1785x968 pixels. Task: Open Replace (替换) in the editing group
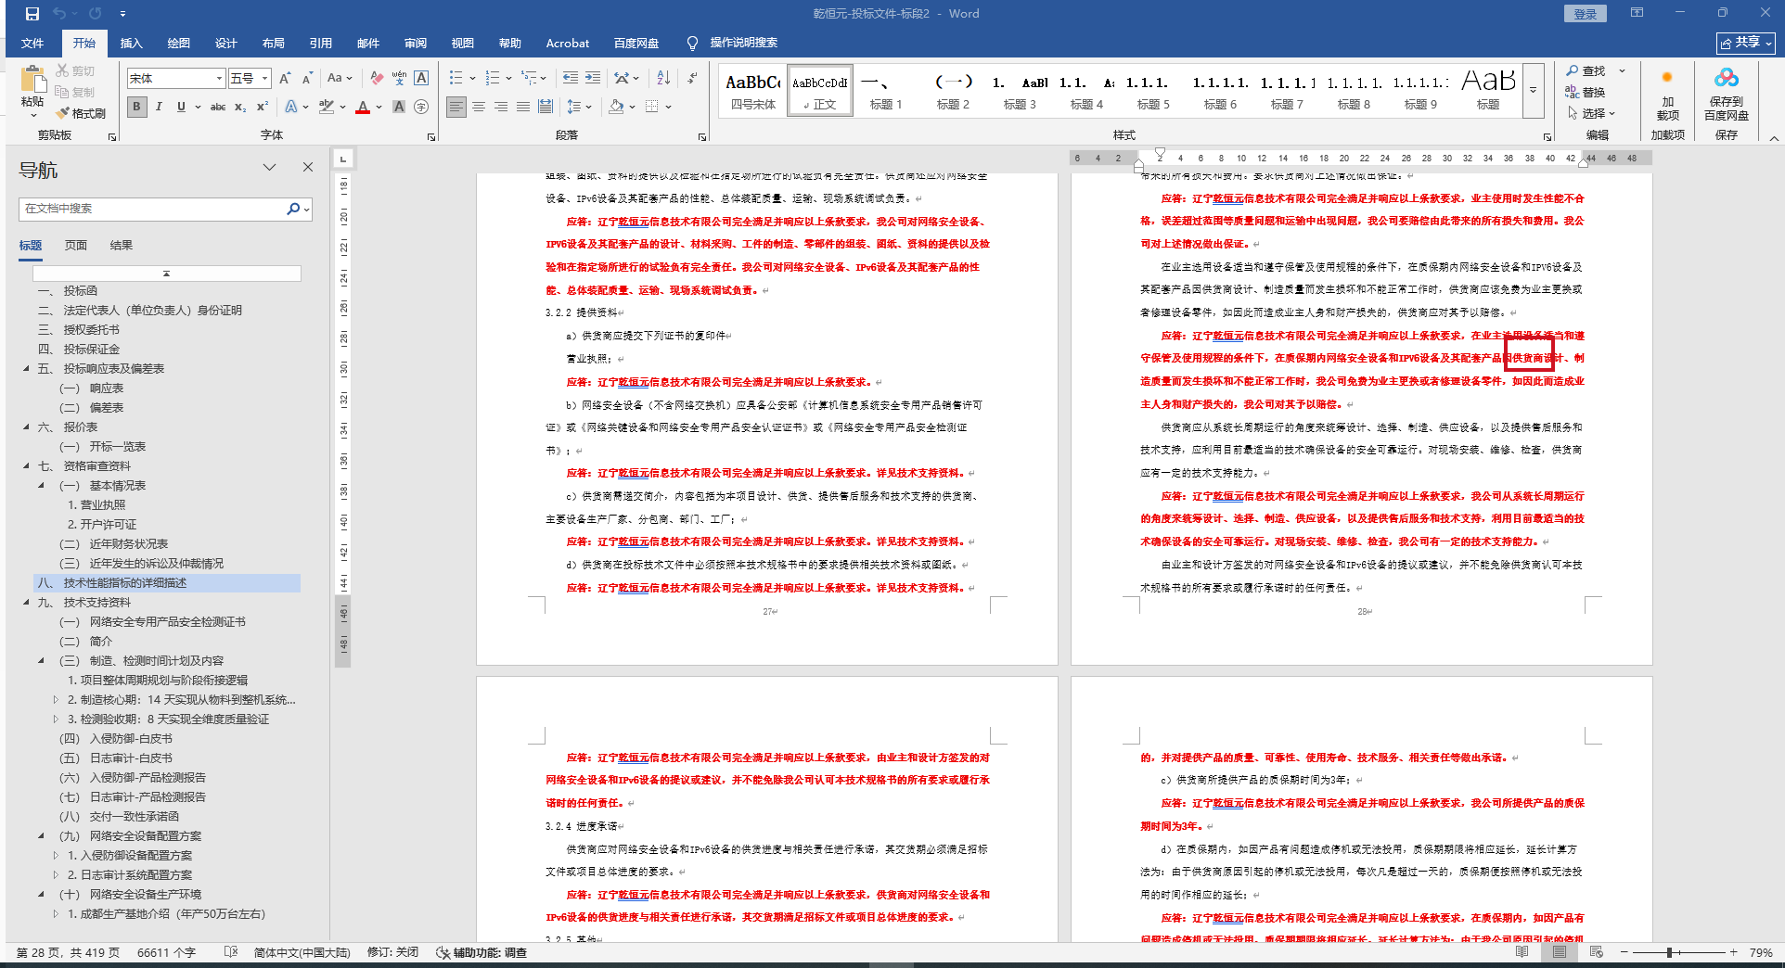pos(1586,92)
